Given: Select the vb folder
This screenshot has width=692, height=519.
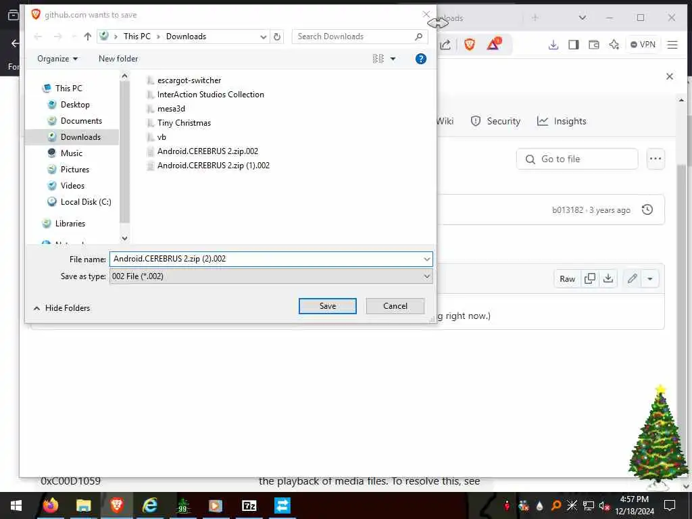Looking at the screenshot, I should click(x=162, y=137).
